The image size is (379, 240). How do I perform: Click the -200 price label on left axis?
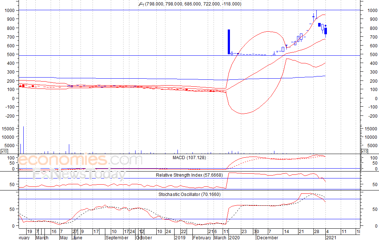point(10,116)
